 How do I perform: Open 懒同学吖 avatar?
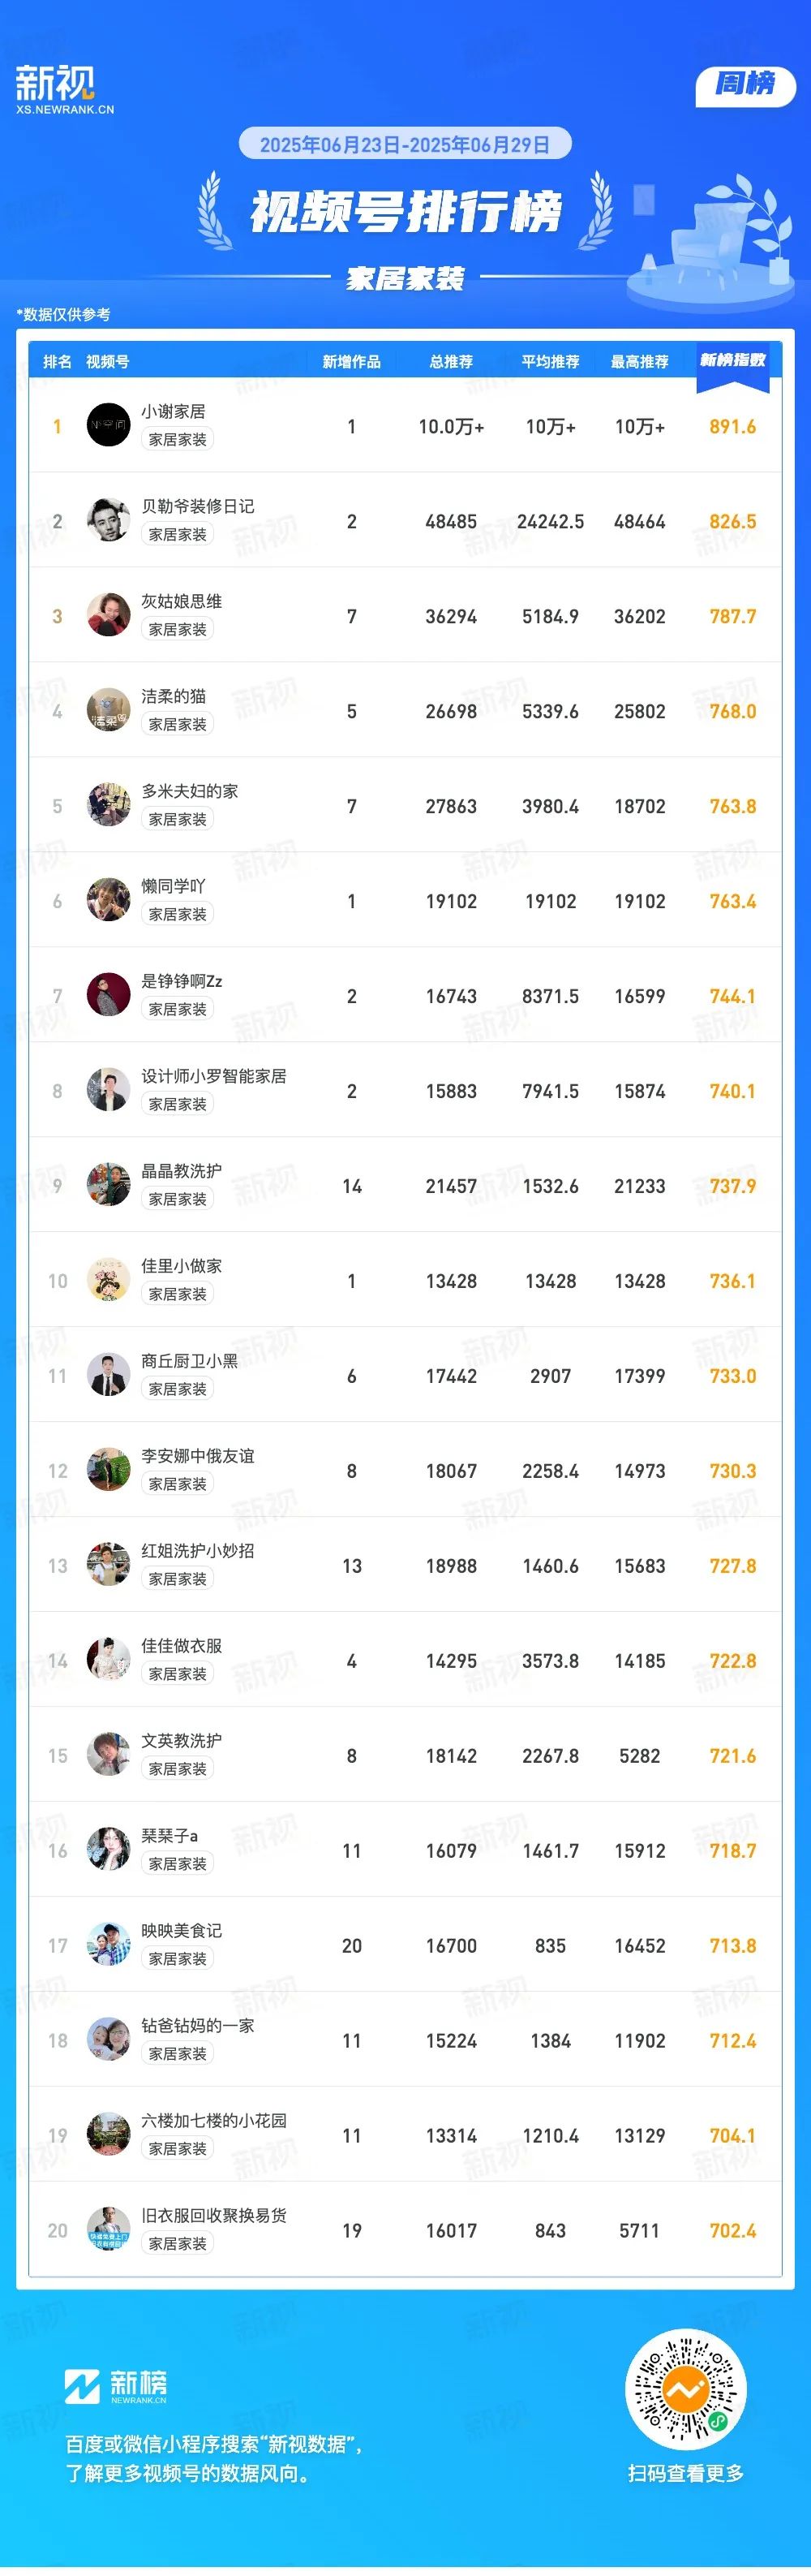pos(108,900)
